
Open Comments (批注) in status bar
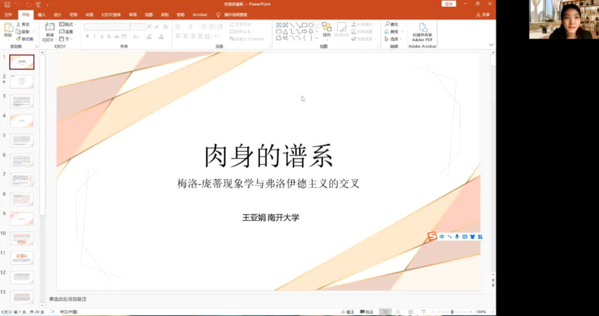point(367,312)
